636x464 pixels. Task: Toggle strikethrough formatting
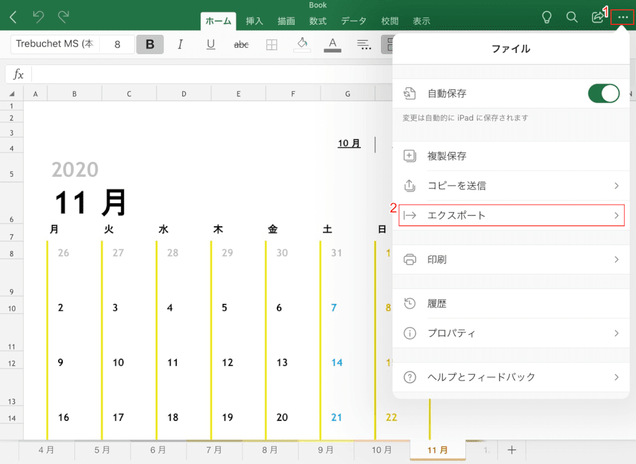tap(241, 44)
